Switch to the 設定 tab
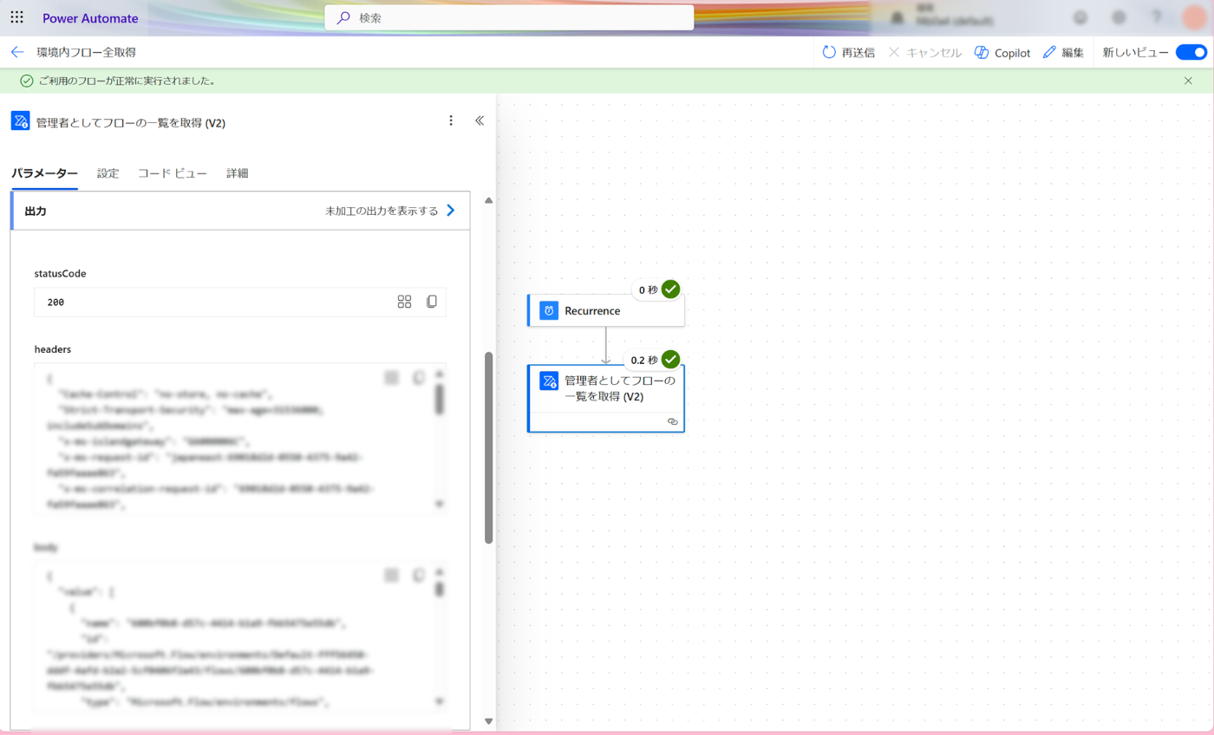Screen dimensions: 1214x735 pos(108,172)
